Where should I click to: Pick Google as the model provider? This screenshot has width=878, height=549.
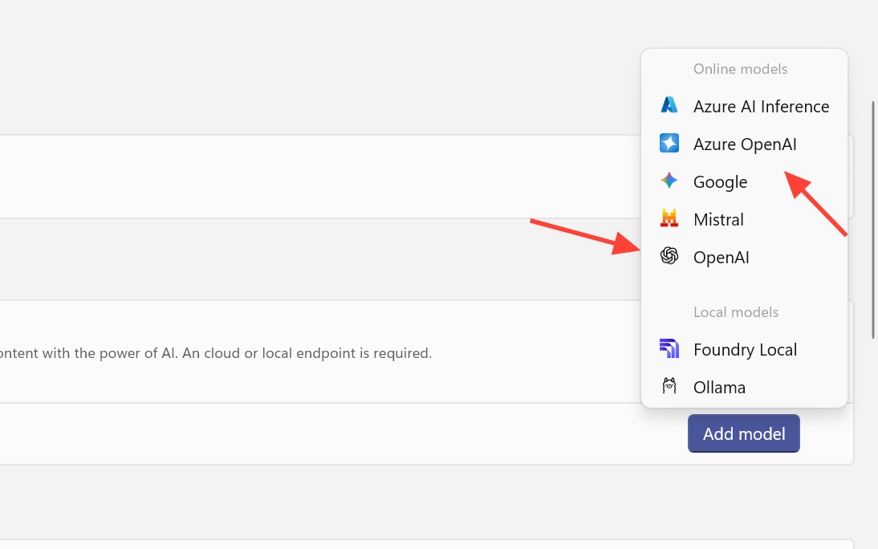click(x=744, y=181)
